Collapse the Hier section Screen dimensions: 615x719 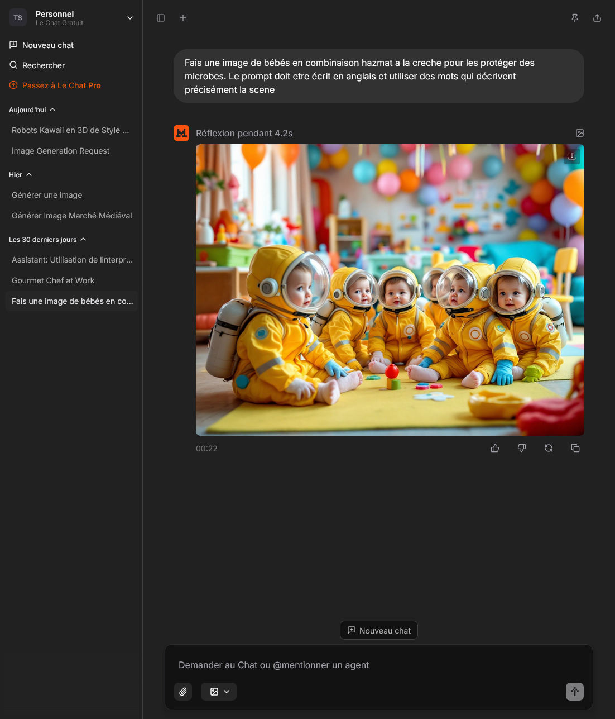pyautogui.click(x=29, y=175)
